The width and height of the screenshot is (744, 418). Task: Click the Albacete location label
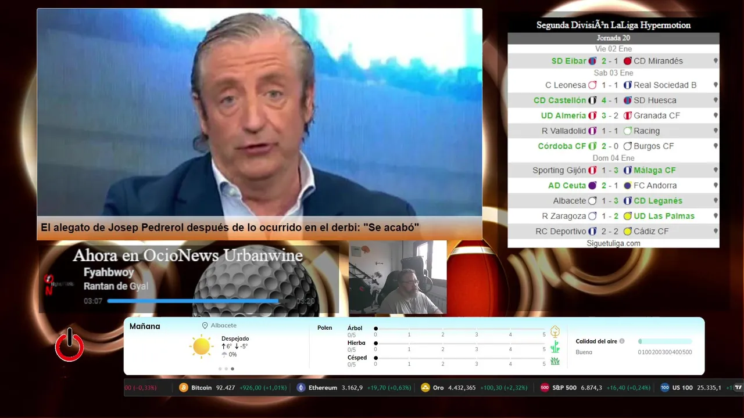[224, 326]
